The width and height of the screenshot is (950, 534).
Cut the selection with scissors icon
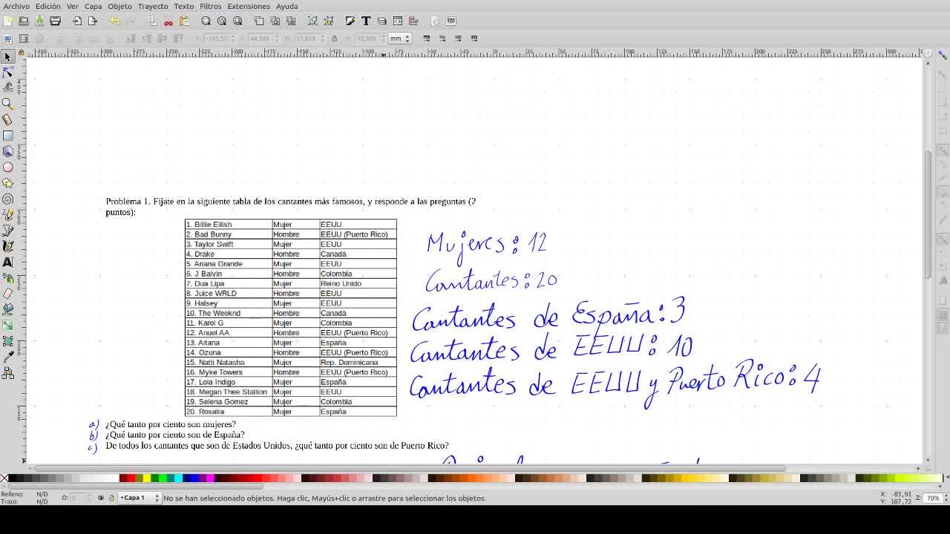(168, 21)
